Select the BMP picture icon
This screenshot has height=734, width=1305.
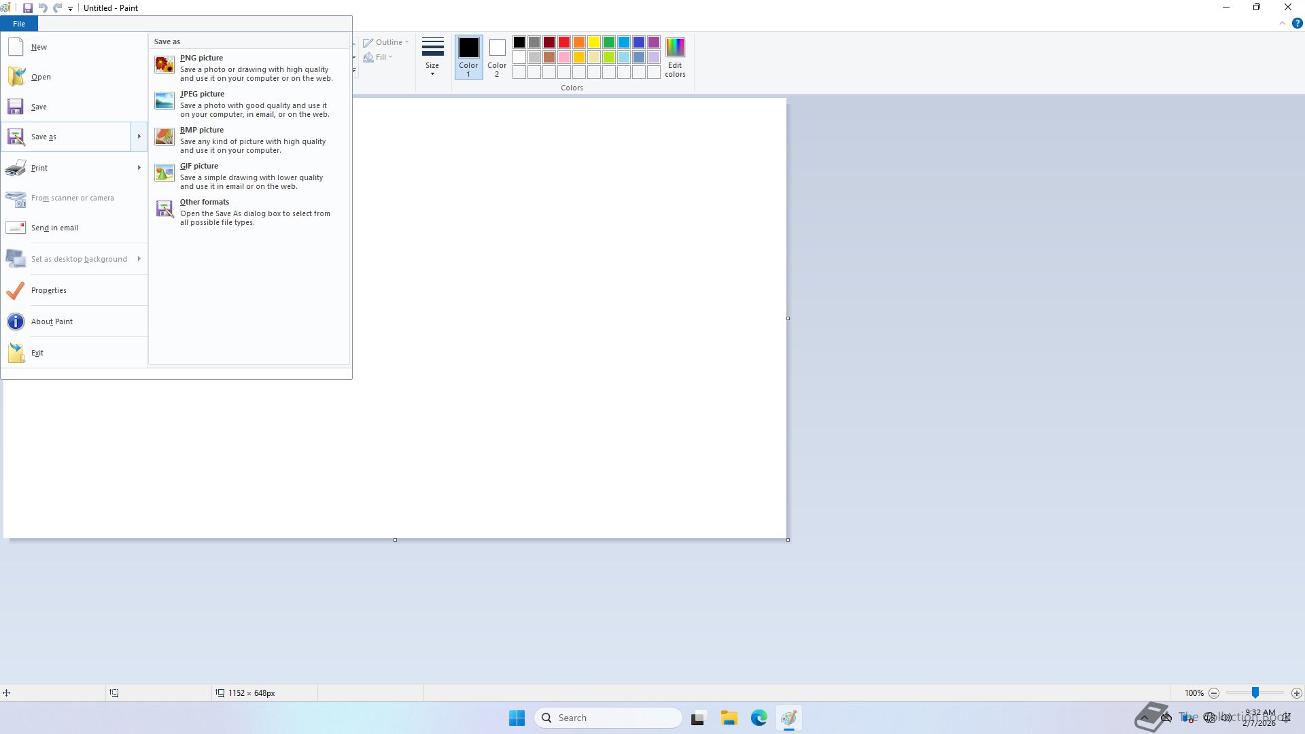click(164, 137)
